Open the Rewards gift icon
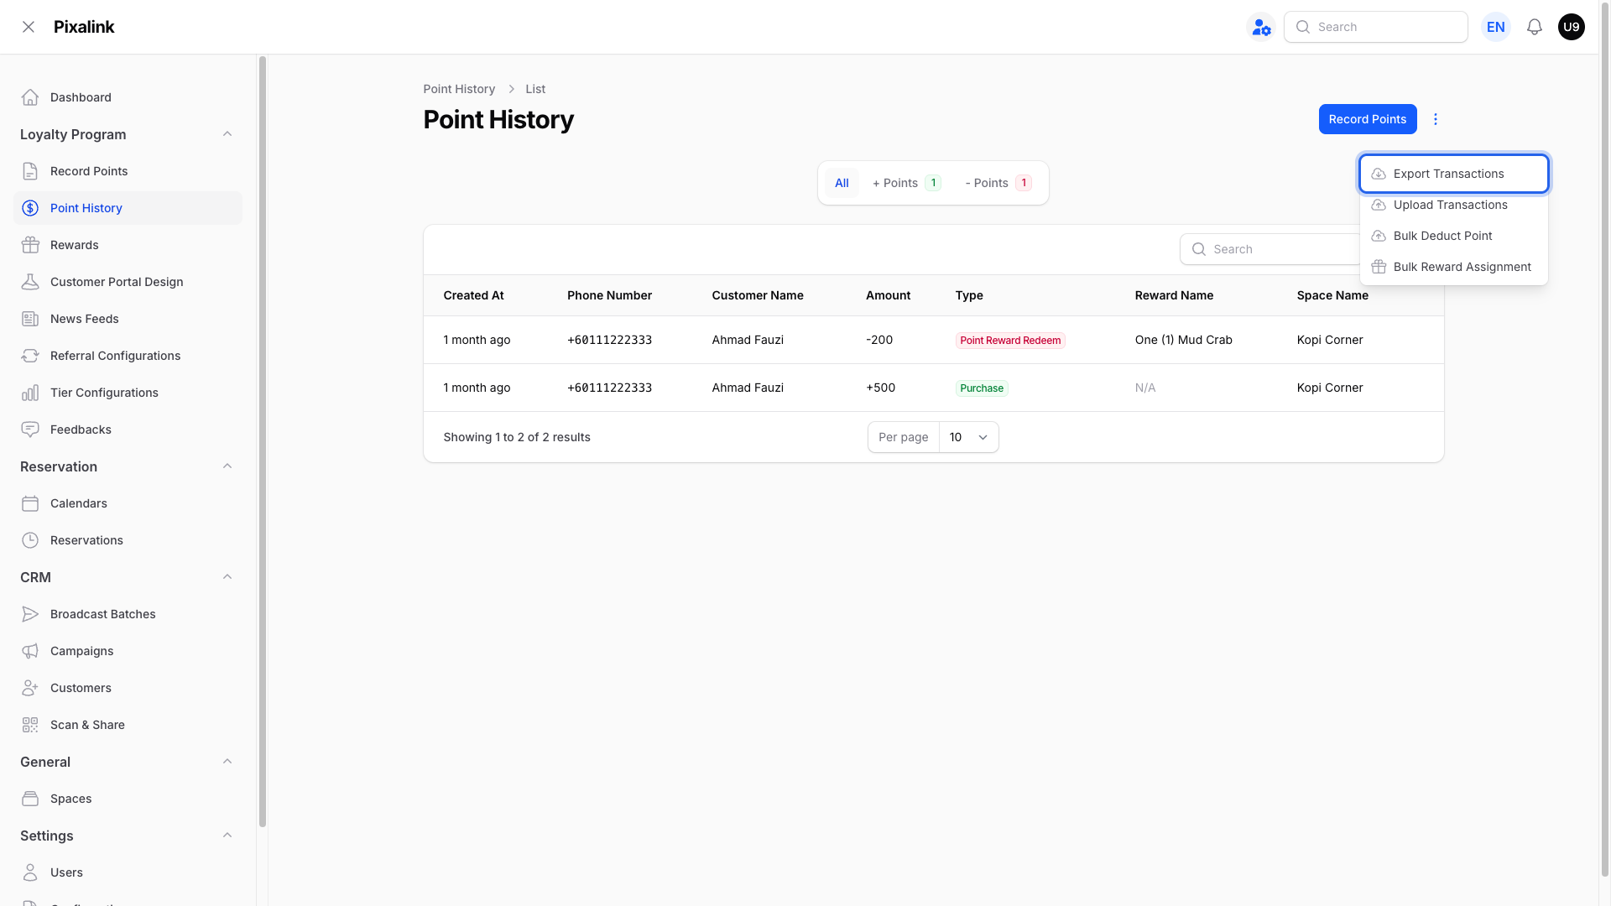Viewport: 1611px width, 906px height. (x=30, y=245)
